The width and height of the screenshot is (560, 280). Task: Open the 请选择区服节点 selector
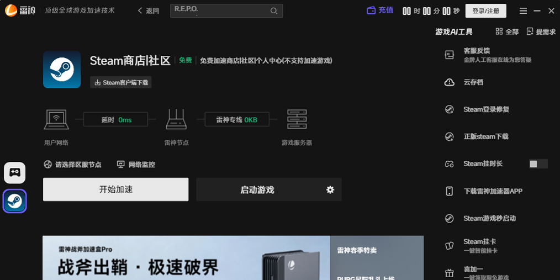pyautogui.click(x=72, y=165)
